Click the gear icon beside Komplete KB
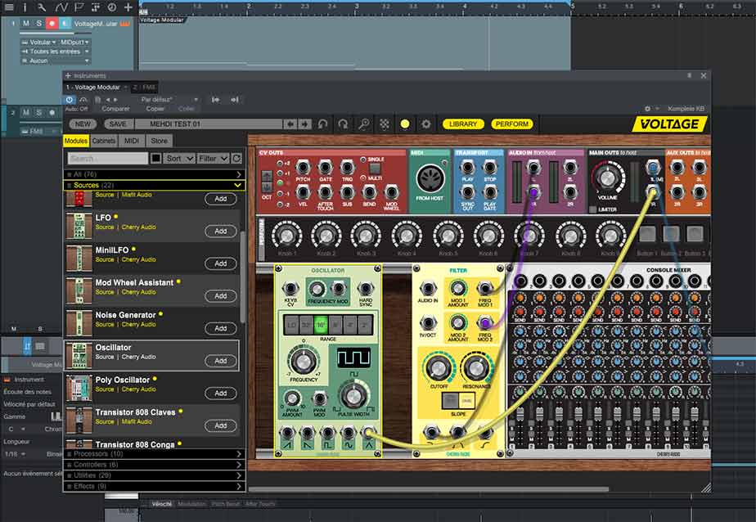Viewport: 756px width, 522px height. pos(648,109)
